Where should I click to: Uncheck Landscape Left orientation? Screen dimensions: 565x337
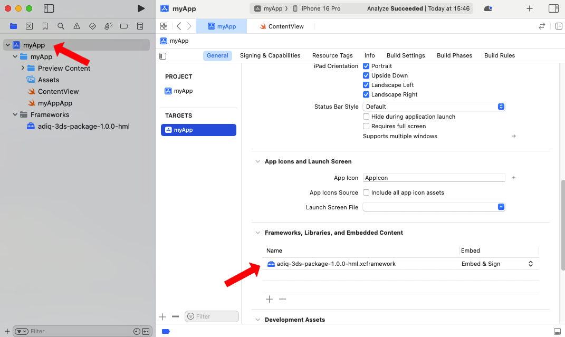coord(366,85)
